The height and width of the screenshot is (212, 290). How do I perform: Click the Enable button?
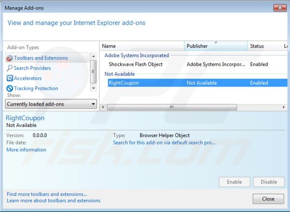(234, 182)
